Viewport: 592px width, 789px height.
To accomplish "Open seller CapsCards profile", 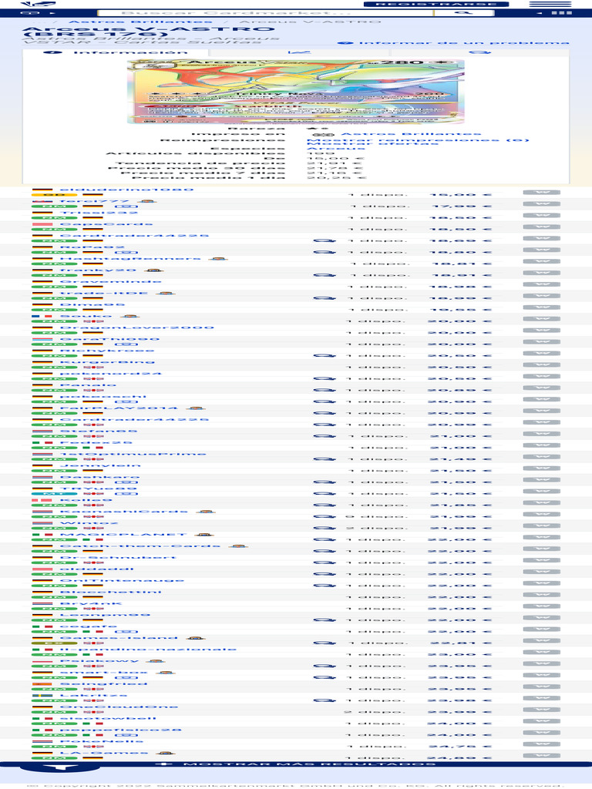I will pyautogui.click(x=106, y=224).
